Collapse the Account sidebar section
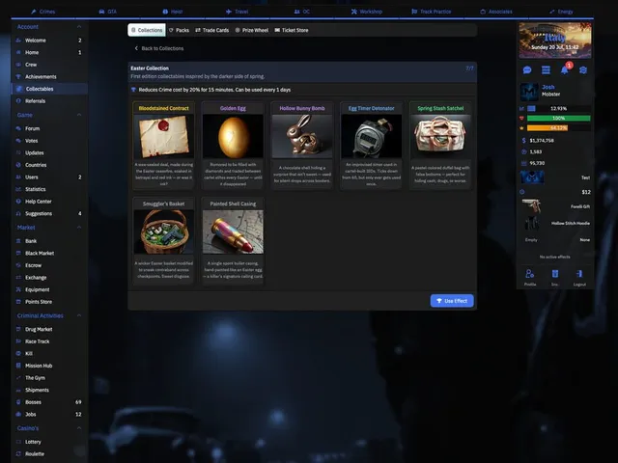618x463 pixels. click(x=79, y=27)
